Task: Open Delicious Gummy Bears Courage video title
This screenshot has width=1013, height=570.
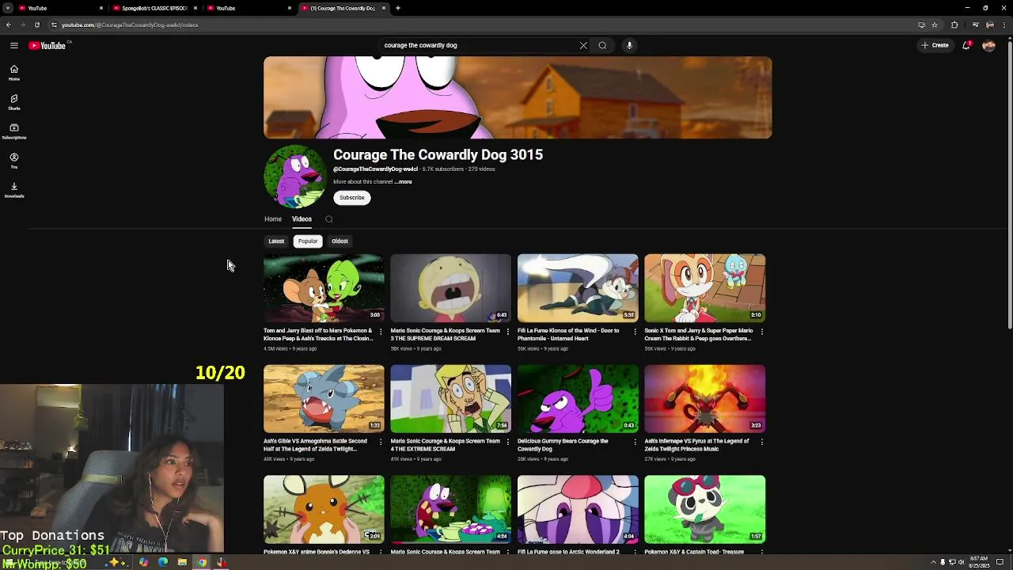Action: pyautogui.click(x=563, y=445)
